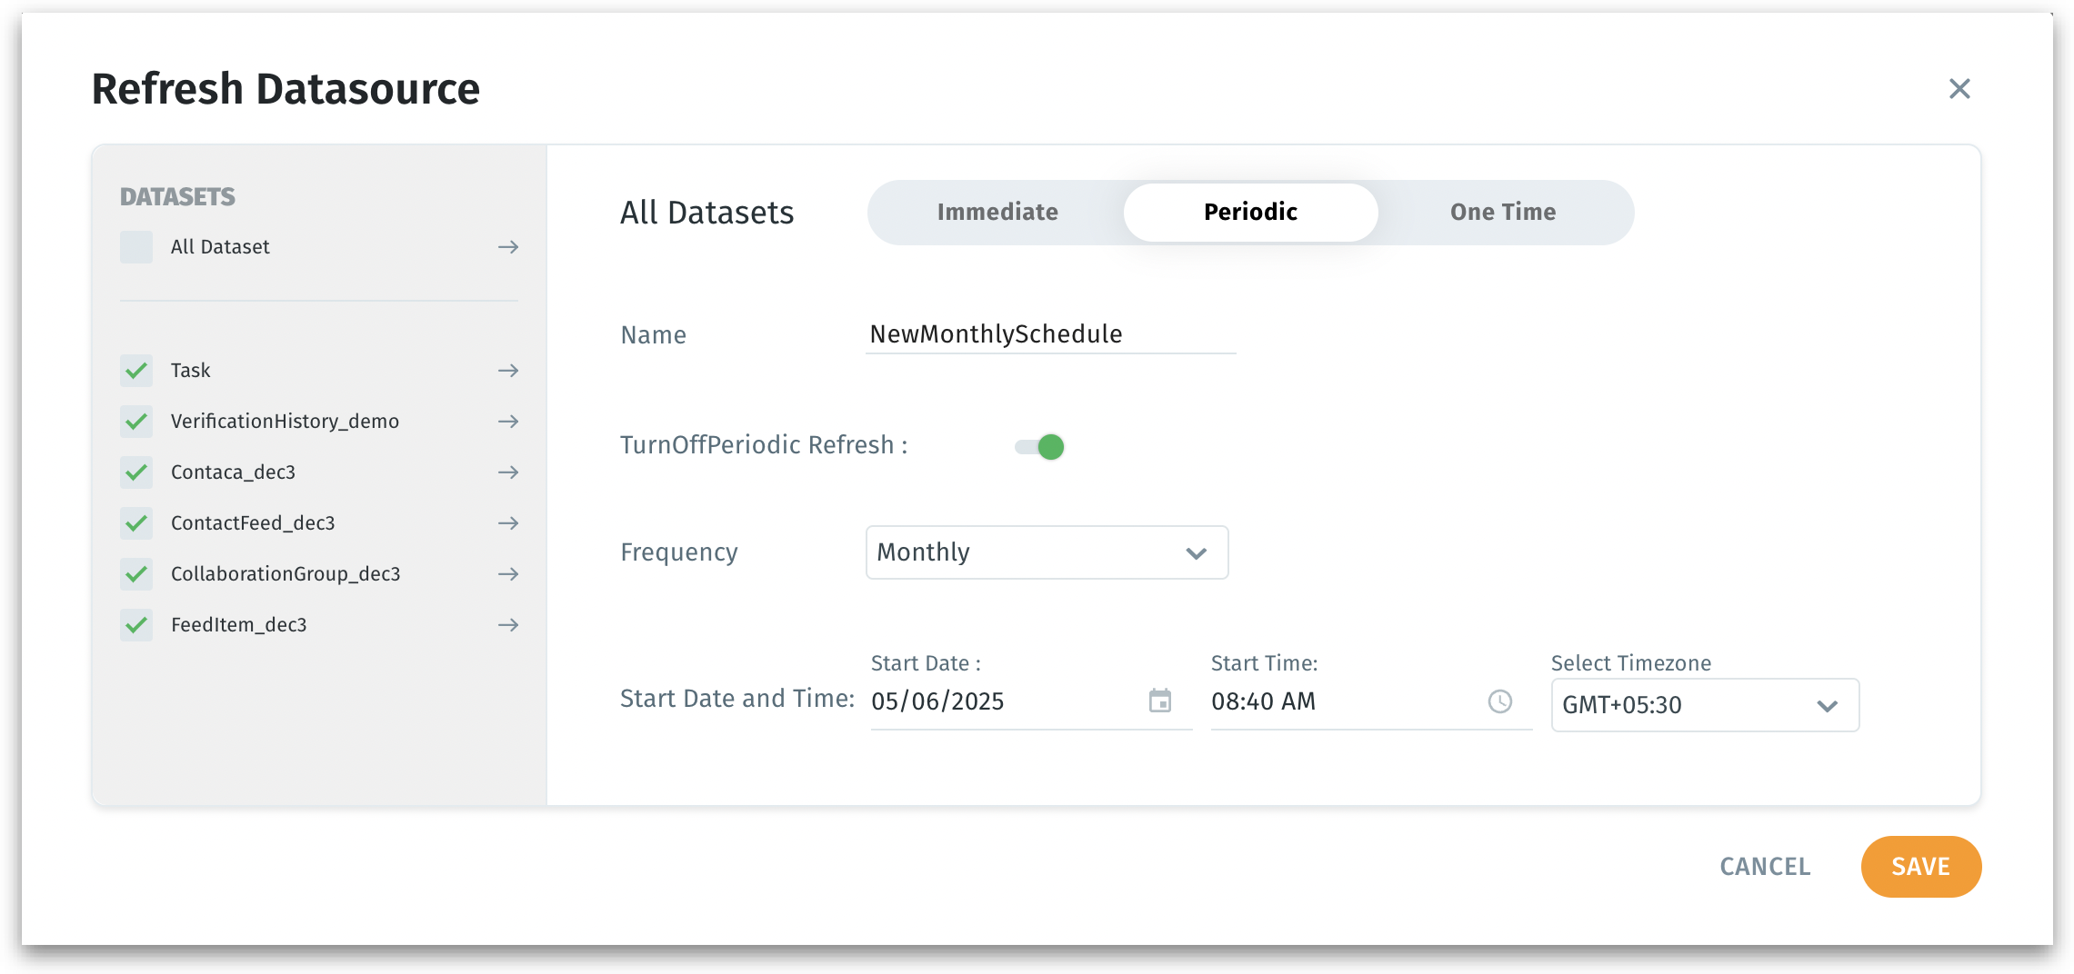The height and width of the screenshot is (974, 2074).
Task: Click arrow icon beside ContactFeed_dec3
Action: [x=508, y=523]
